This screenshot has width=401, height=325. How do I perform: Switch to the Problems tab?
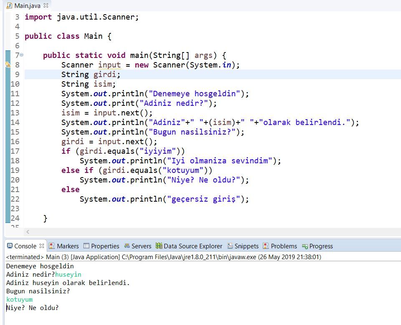(x=280, y=246)
